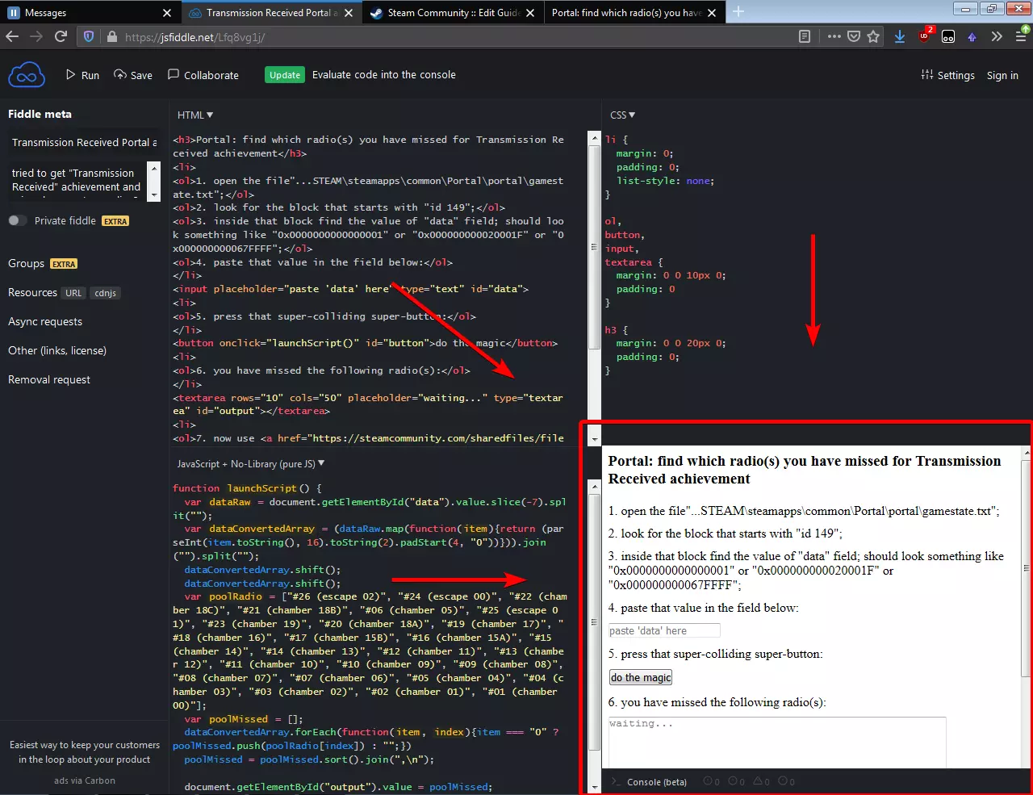
Task: Switch to Portal: find which radio(s) tab
Action: tap(634, 12)
